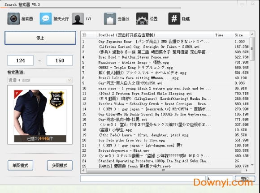Open the 云播放 cloud playback icon

110,18
